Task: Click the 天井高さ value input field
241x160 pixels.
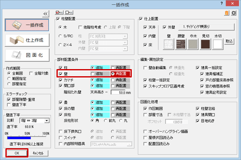Action: pos(118,93)
